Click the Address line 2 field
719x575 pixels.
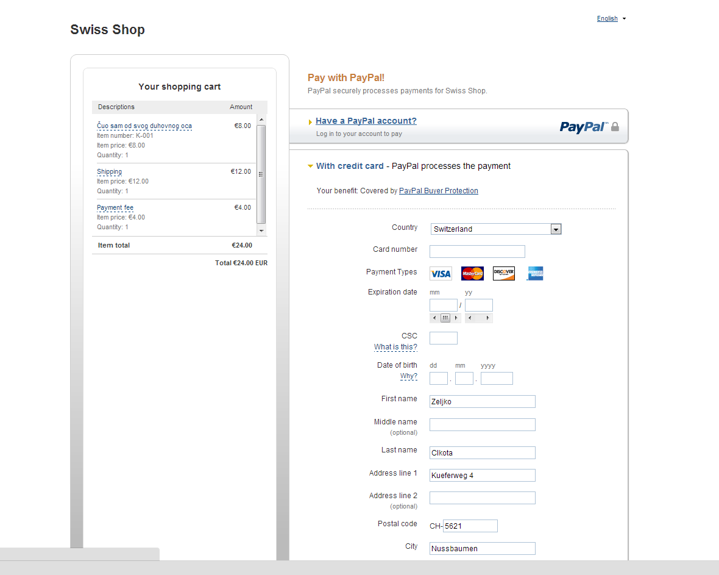[x=483, y=498]
